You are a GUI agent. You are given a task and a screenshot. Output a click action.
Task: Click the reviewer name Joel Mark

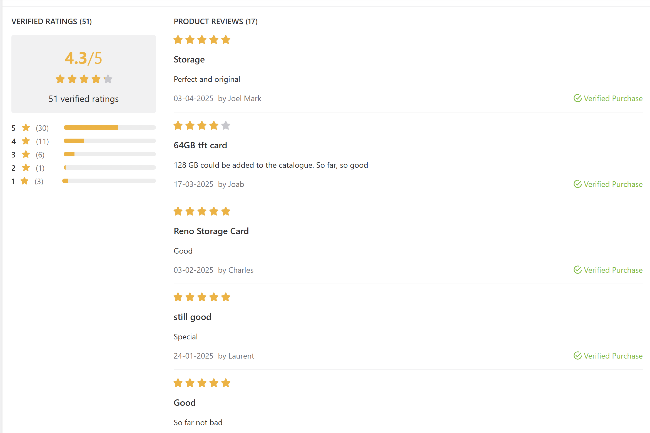click(244, 99)
